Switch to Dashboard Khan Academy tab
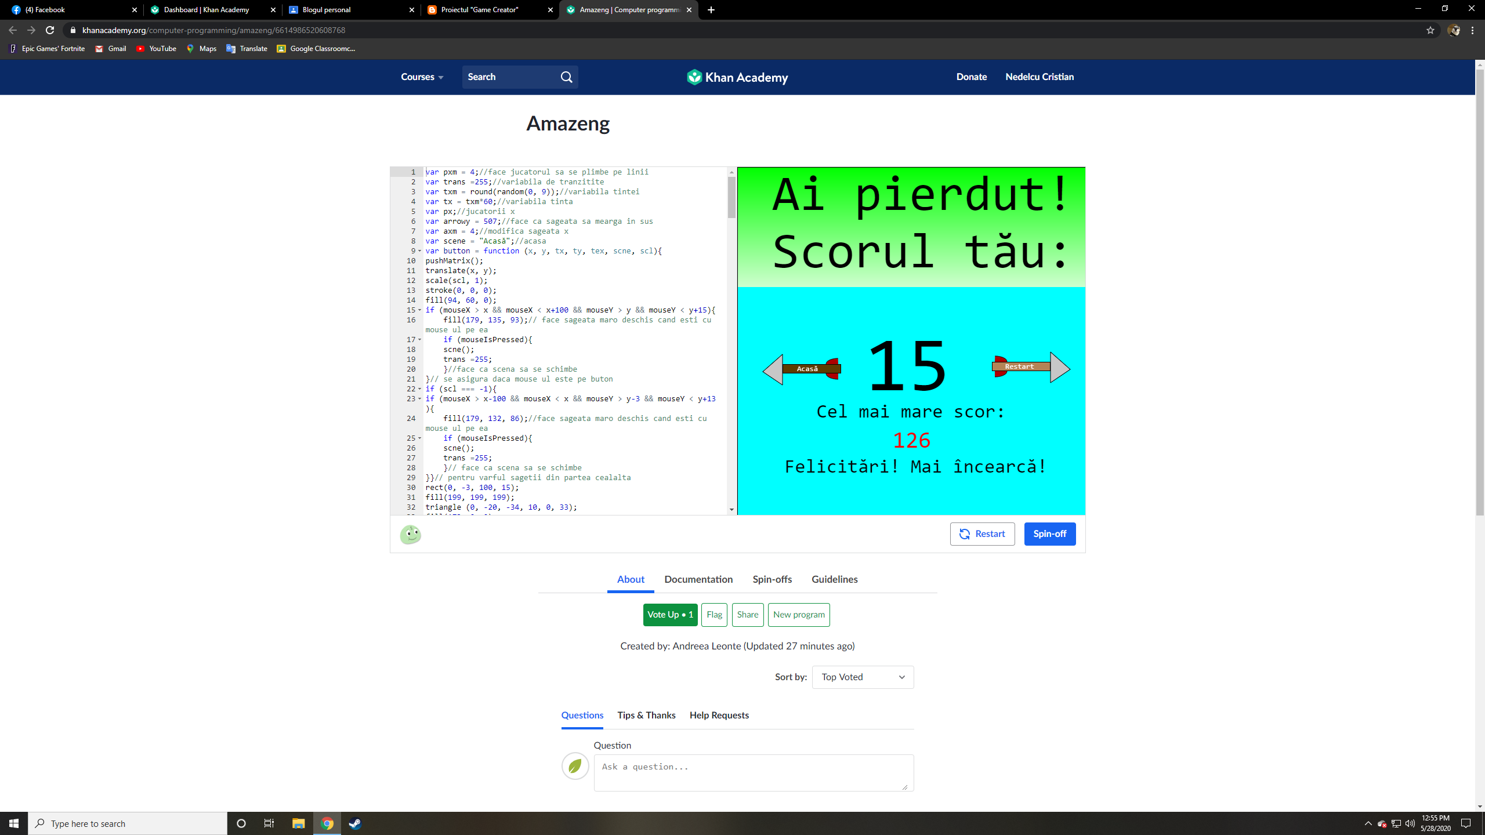Image resolution: width=1485 pixels, height=835 pixels. [x=212, y=10]
